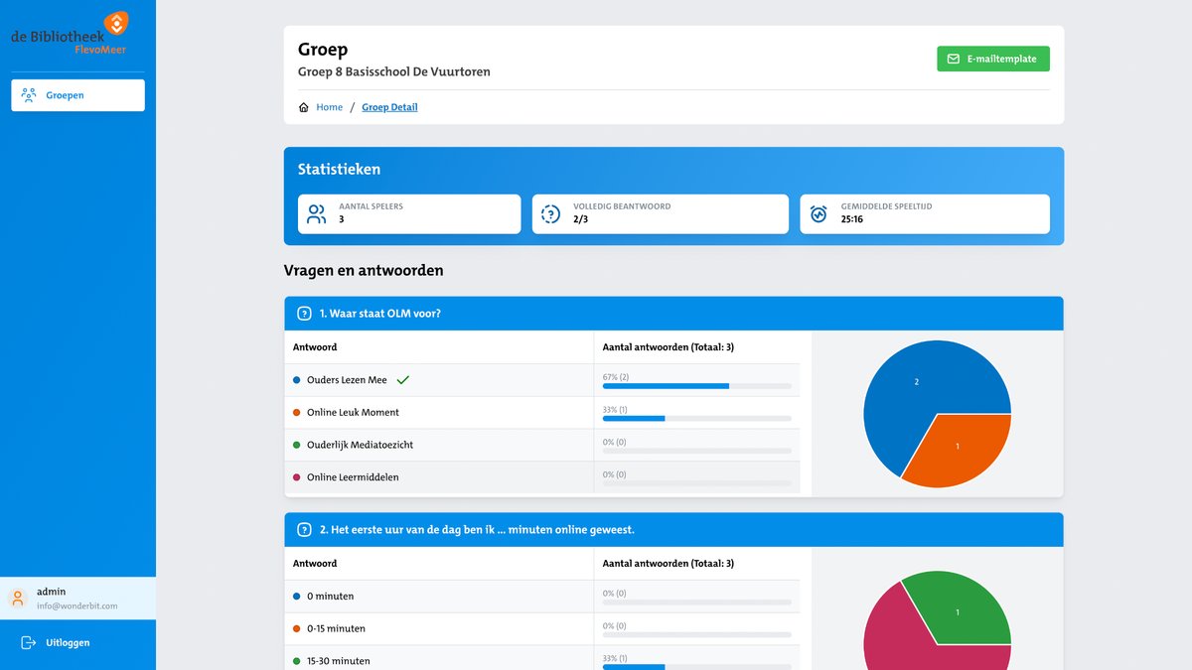Click the 33% bar for Online Leuk Moment

click(697, 419)
